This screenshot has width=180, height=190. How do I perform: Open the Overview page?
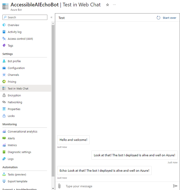(13, 25)
